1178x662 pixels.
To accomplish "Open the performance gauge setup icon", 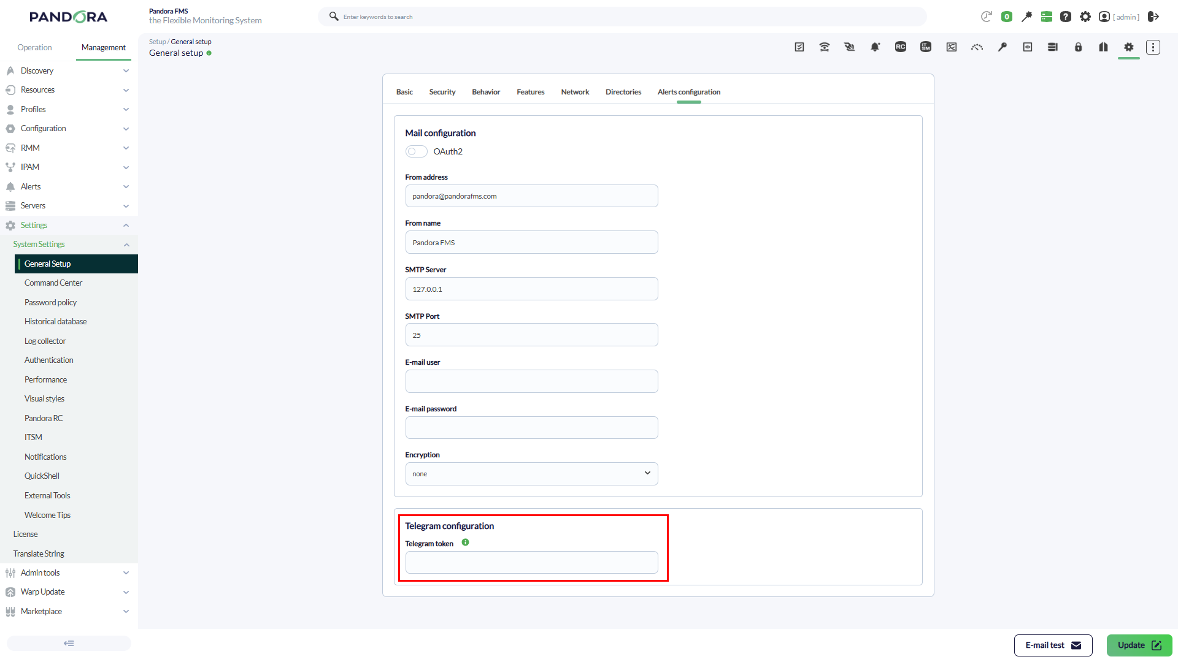I will pos(977,47).
